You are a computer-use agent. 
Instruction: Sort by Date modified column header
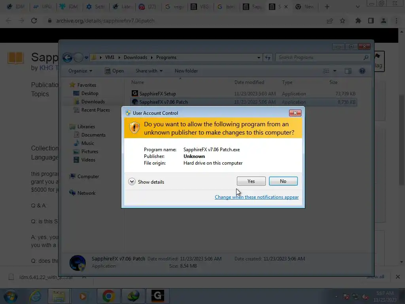click(249, 82)
